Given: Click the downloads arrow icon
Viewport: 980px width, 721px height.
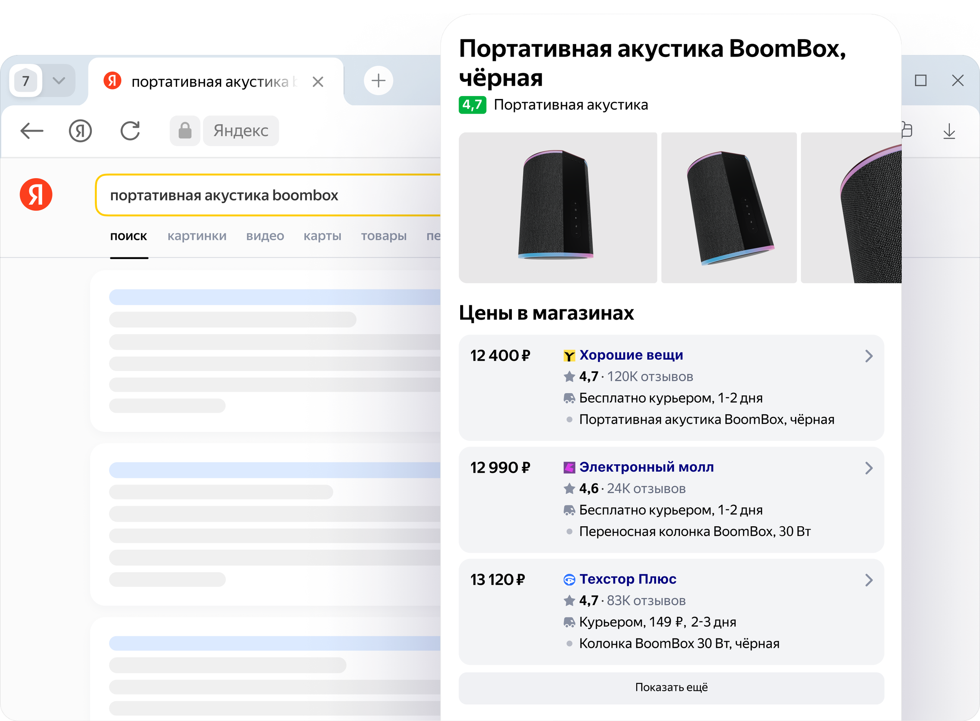Looking at the screenshot, I should tap(949, 131).
